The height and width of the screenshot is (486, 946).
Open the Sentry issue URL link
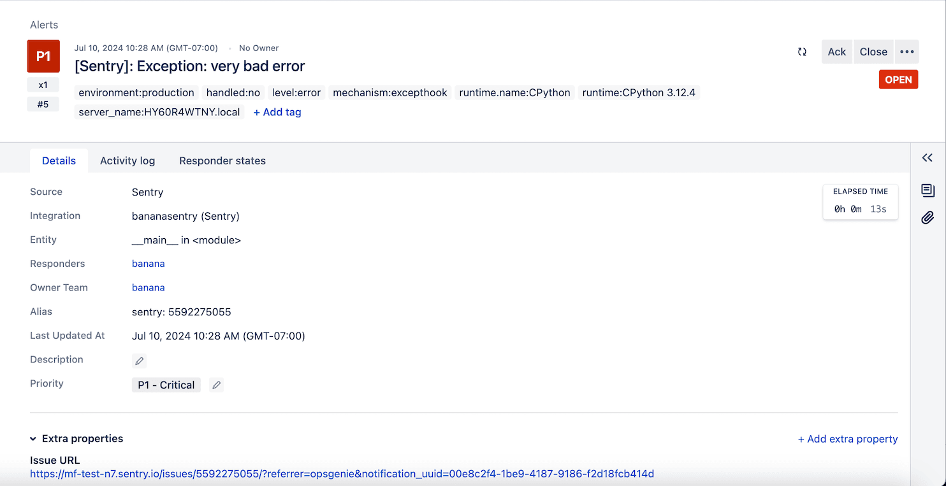click(x=342, y=474)
